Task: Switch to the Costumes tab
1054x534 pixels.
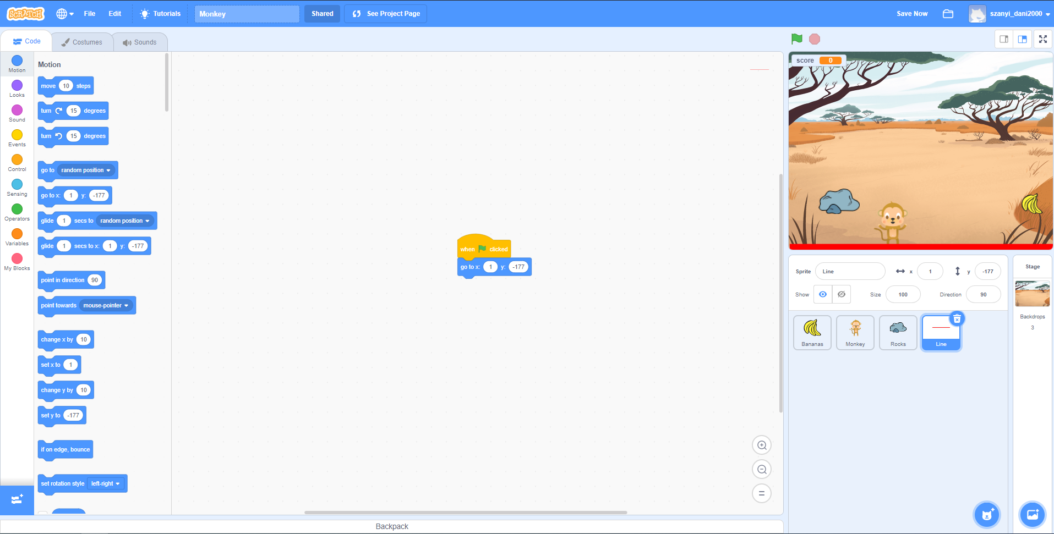Action: point(82,42)
